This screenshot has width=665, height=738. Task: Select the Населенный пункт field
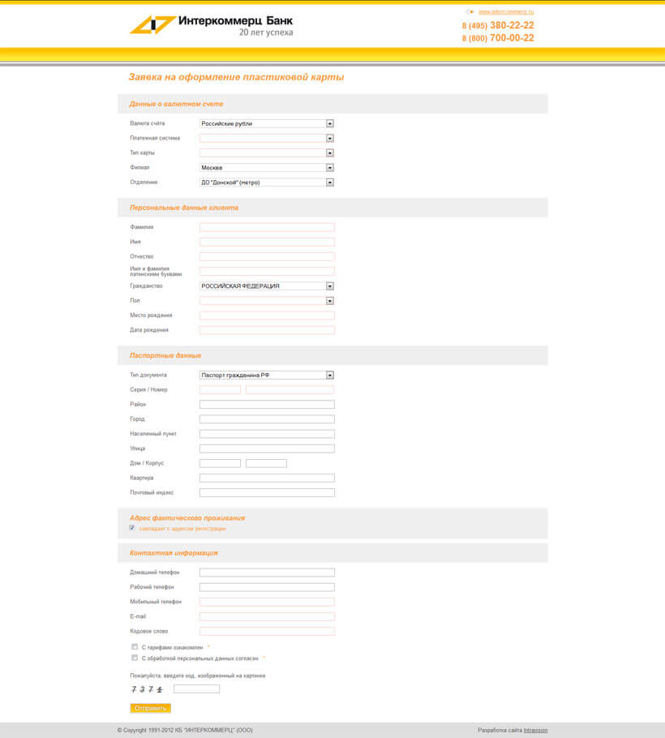click(267, 434)
